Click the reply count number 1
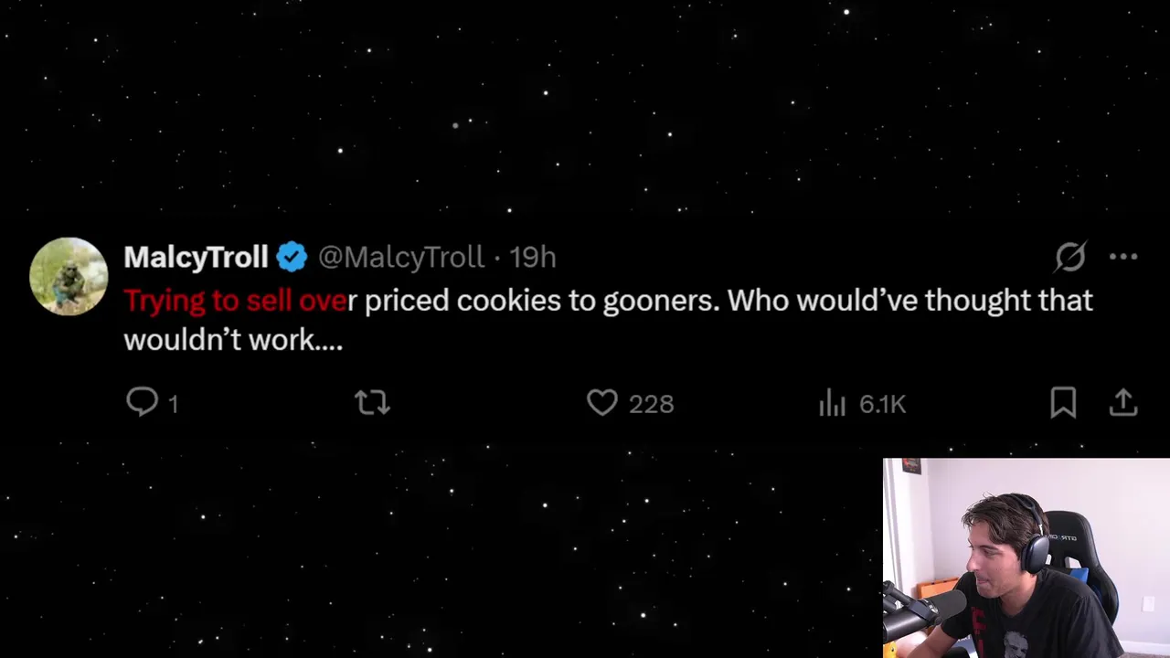This screenshot has height=658, width=1170. (174, 404)
